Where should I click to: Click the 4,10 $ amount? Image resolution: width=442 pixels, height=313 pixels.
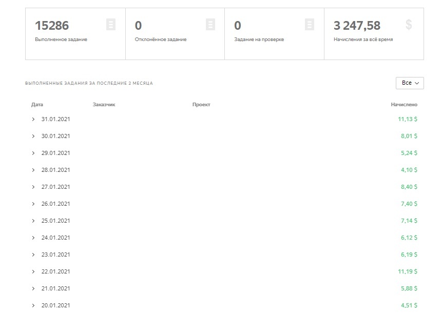click(409, 170)
